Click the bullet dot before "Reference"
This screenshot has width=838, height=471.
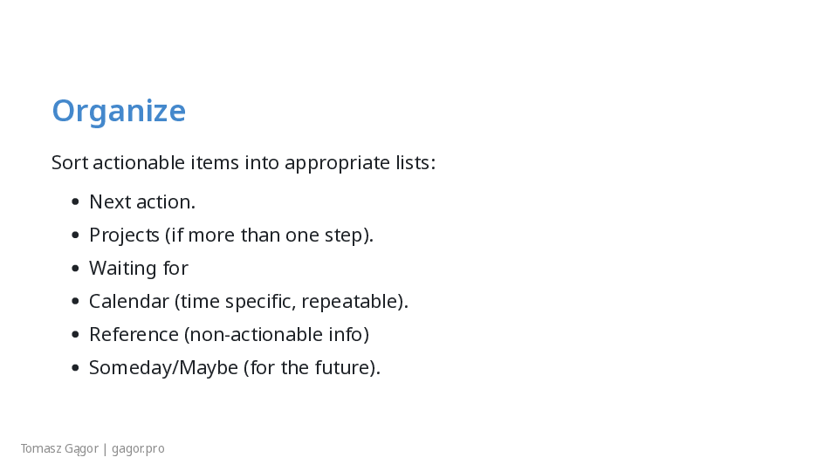(75, 335)
